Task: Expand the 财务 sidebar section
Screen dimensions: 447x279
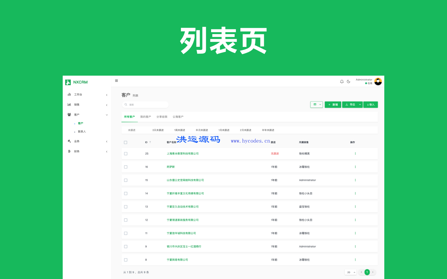Action: click(x=107, y=152)
